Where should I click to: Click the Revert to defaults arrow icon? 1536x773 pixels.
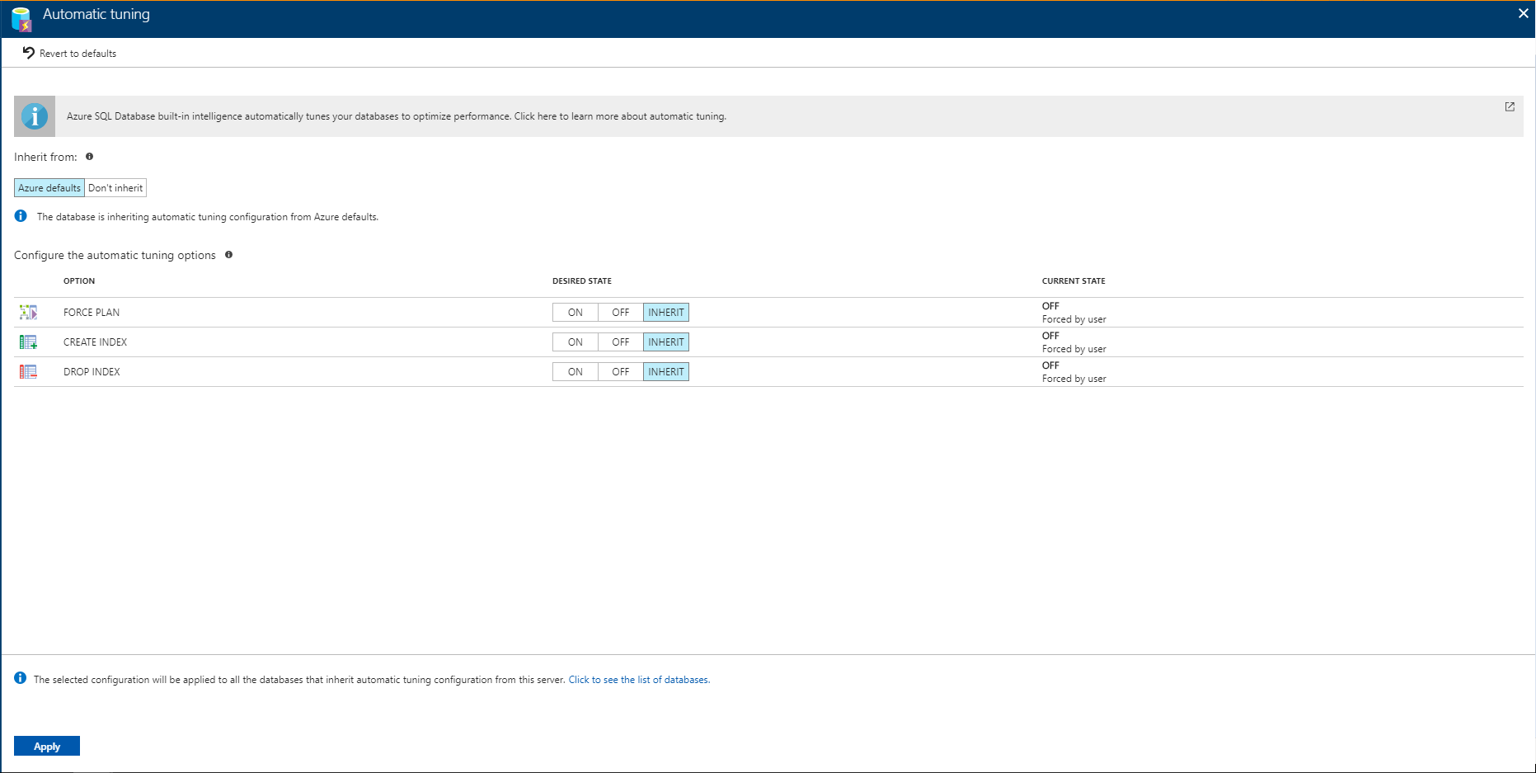click(x=29, y=52)
